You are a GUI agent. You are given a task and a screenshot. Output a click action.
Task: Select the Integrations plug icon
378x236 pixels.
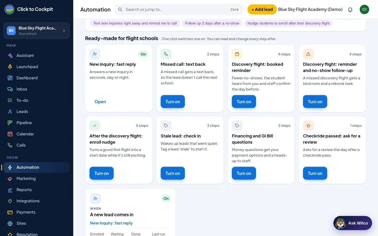pos(10,201)
